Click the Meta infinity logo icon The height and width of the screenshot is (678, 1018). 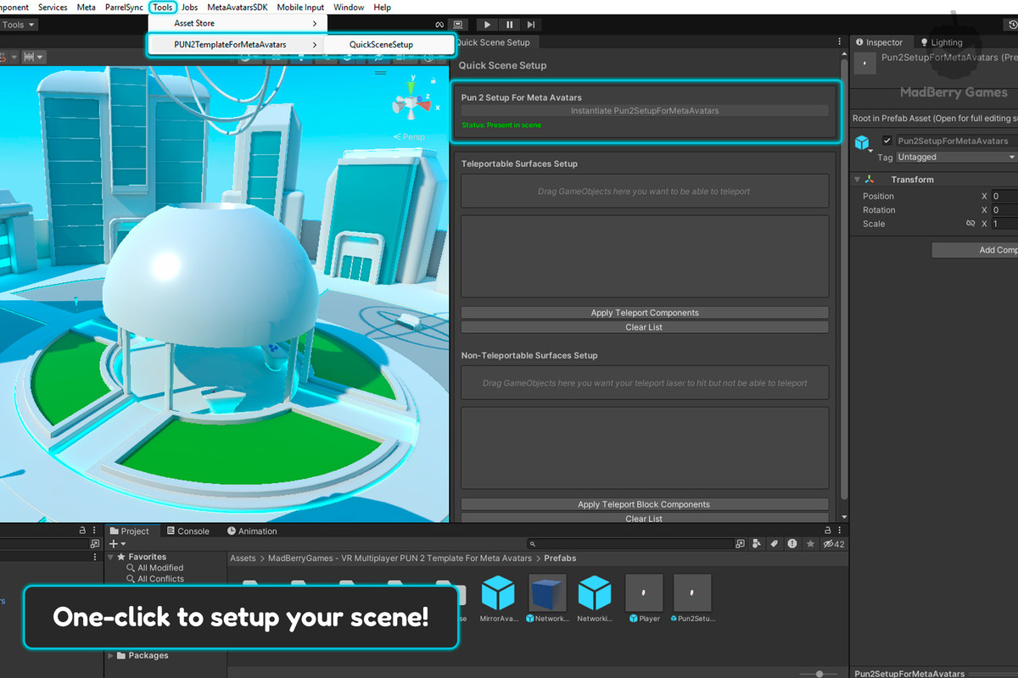click(439, 25)
